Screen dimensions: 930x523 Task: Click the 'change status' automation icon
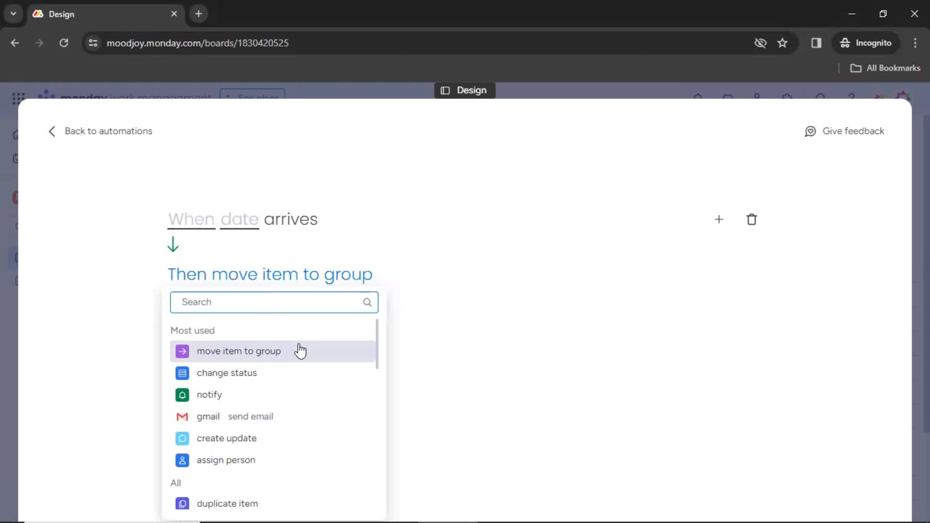(182, 372)
